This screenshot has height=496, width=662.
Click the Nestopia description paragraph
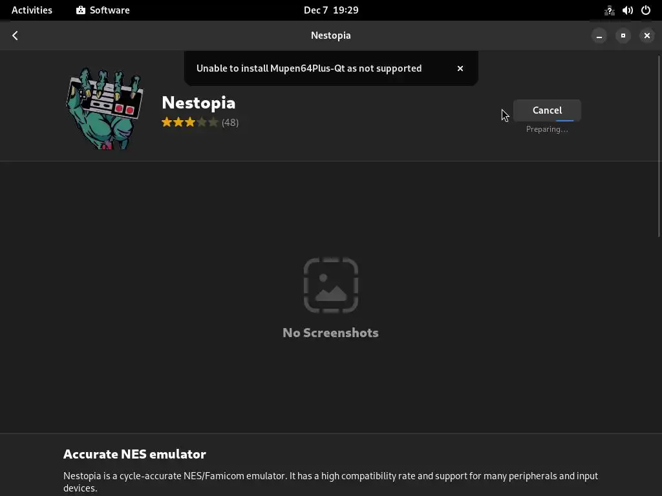click(330, 482)
